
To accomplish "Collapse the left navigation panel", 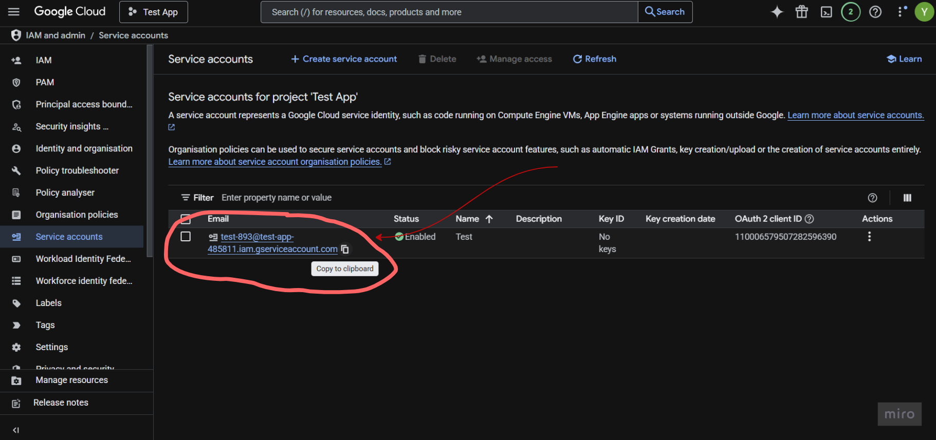I will (16, 430).
